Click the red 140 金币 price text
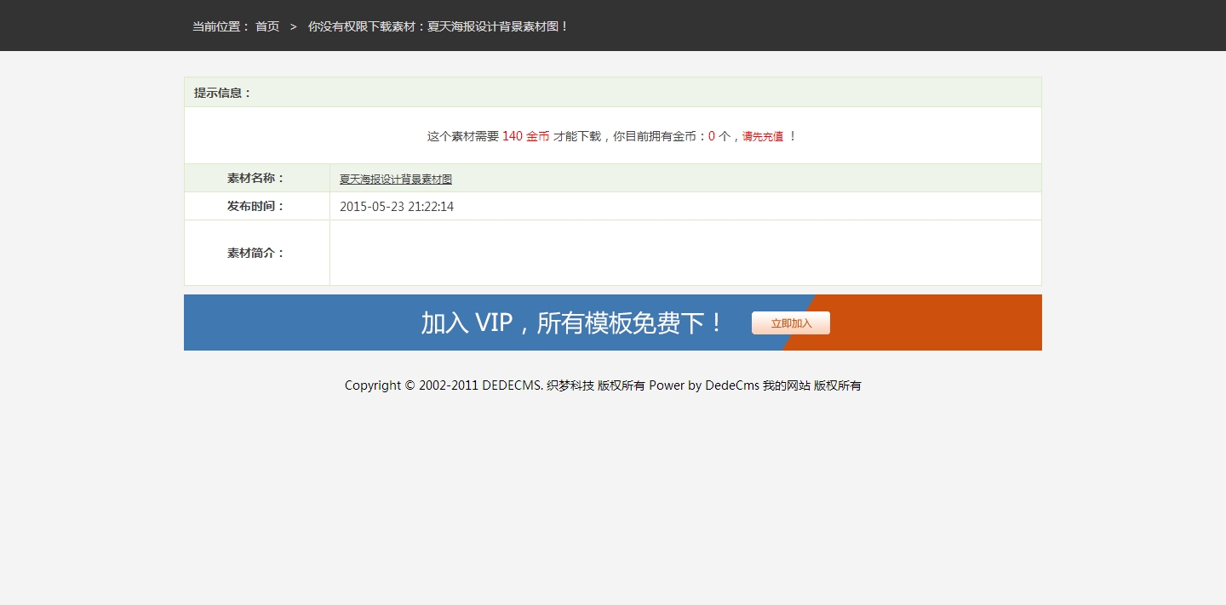 [x=525, y=136]
